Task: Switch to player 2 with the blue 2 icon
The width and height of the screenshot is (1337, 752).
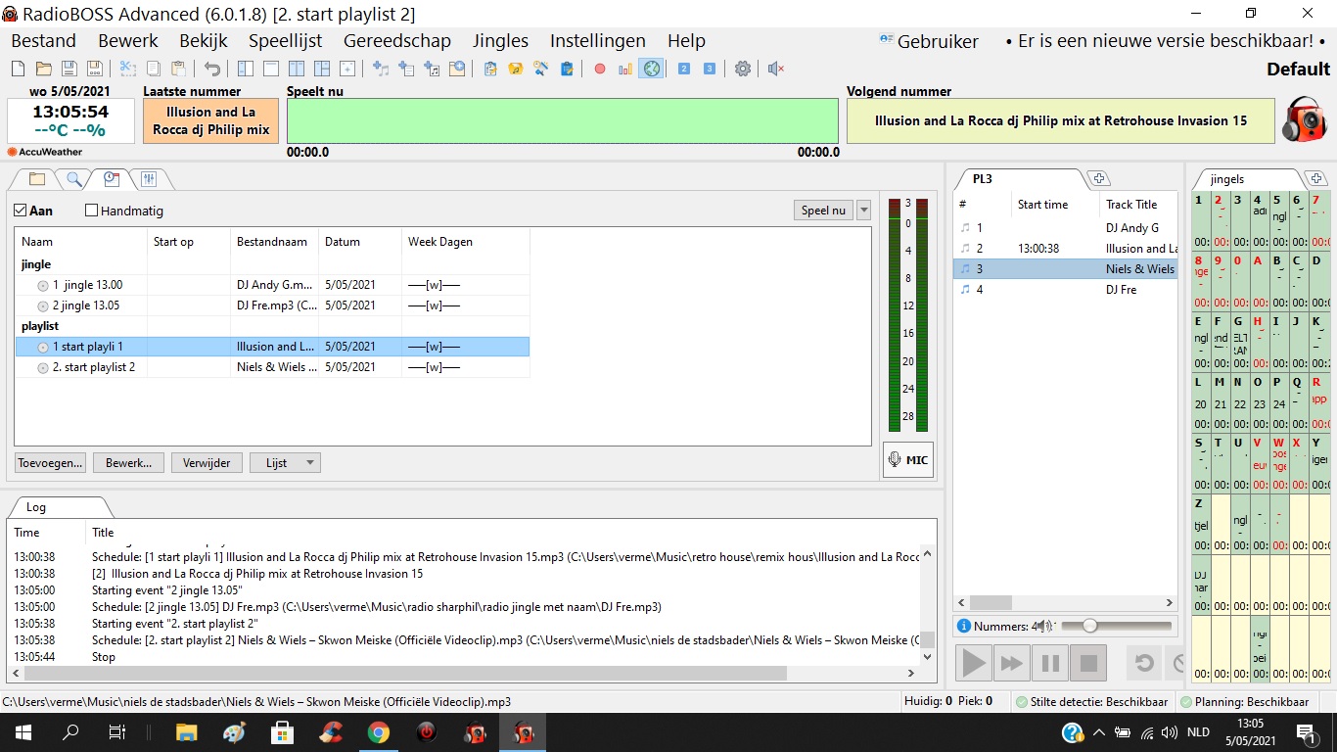Action: 684,69
